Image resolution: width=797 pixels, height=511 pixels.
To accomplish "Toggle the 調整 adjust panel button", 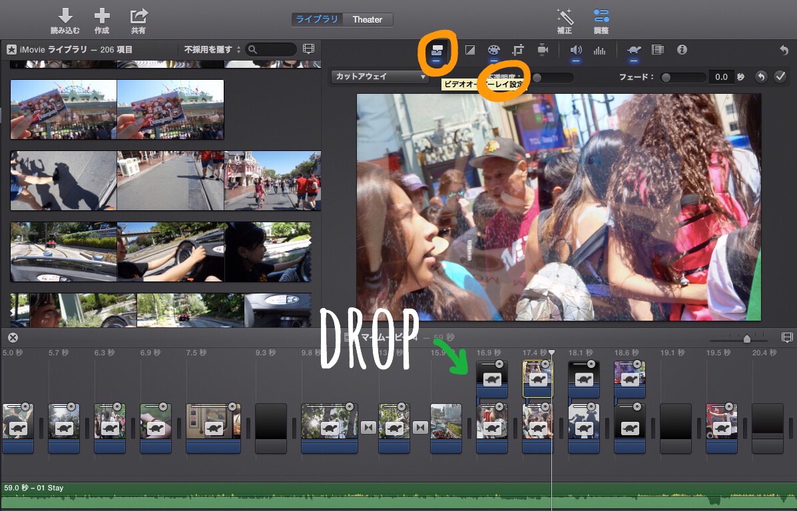I will [x=601, y=21].
